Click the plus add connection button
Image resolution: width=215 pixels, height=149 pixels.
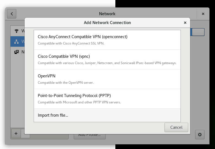[x=16, y=134]
